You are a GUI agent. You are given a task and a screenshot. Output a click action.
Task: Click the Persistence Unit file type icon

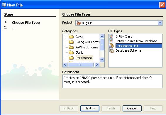pos(111,46)
